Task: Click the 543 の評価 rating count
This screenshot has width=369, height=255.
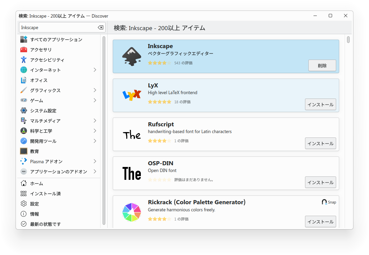Action: point(183,63)
